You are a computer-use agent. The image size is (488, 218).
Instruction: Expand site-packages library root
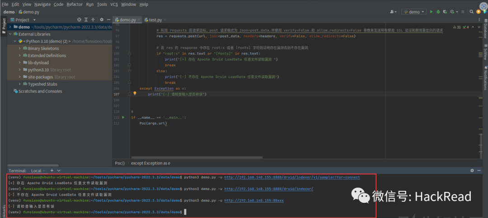(x=20, y=77)
